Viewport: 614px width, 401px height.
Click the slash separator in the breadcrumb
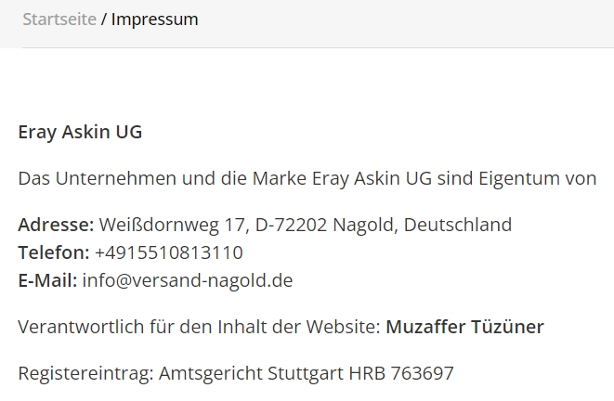click(x=104, y=19)
